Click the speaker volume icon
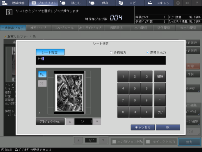This screenshot has height=152, width=202. (187, 3)
